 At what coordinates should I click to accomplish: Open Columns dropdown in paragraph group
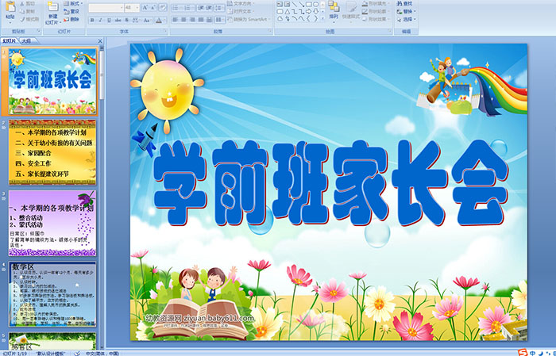click(219, 20)
